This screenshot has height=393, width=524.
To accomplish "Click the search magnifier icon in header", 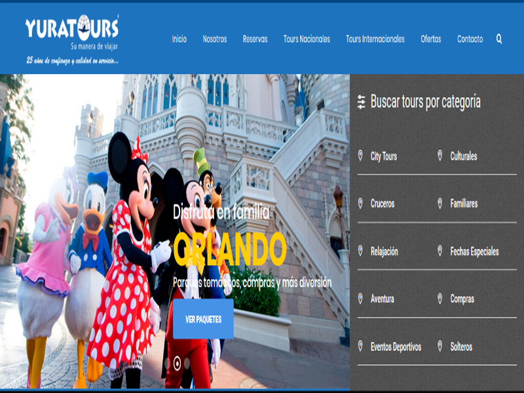I will click(x=499, y=39).
